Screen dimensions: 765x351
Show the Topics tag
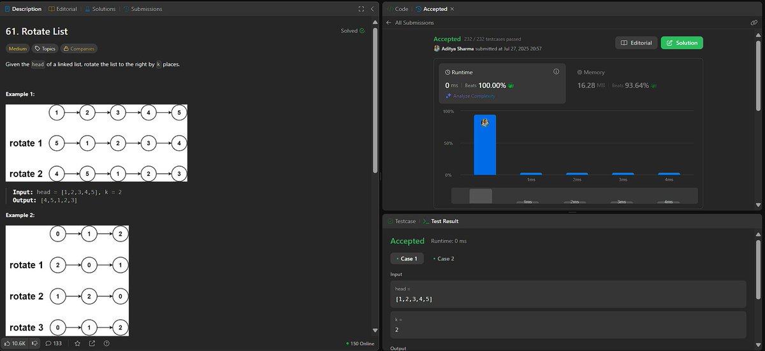[x=45, y=48]
